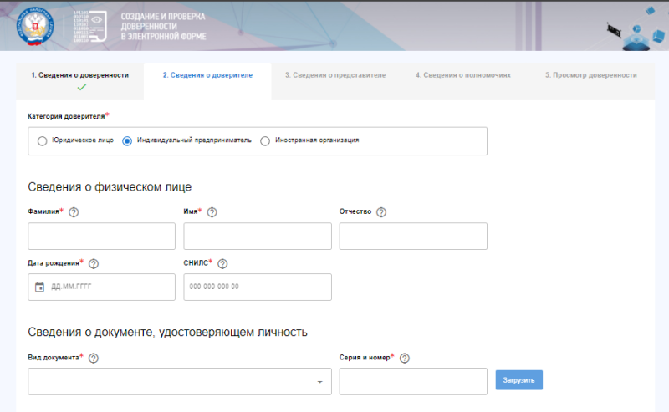
Task: Click the Дата рождения date field
Action: click(101, 287)
